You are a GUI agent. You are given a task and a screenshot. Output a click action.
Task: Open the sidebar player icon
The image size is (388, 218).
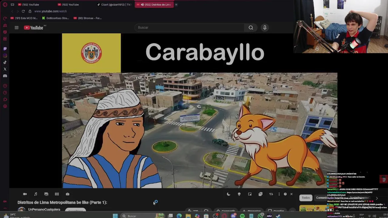[5, 86]
